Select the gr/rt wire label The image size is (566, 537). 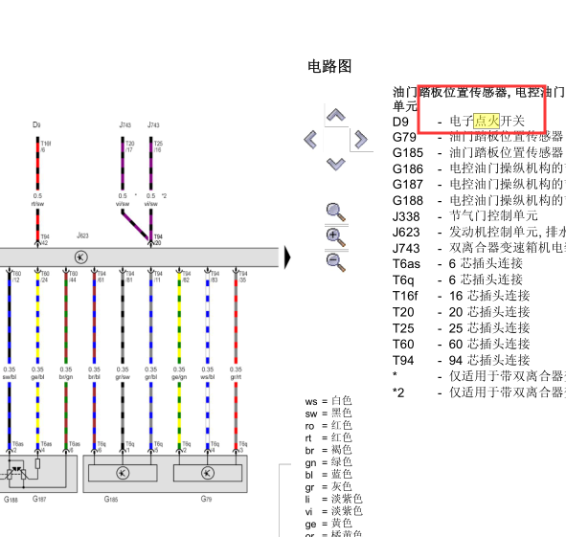coord(236,377)
